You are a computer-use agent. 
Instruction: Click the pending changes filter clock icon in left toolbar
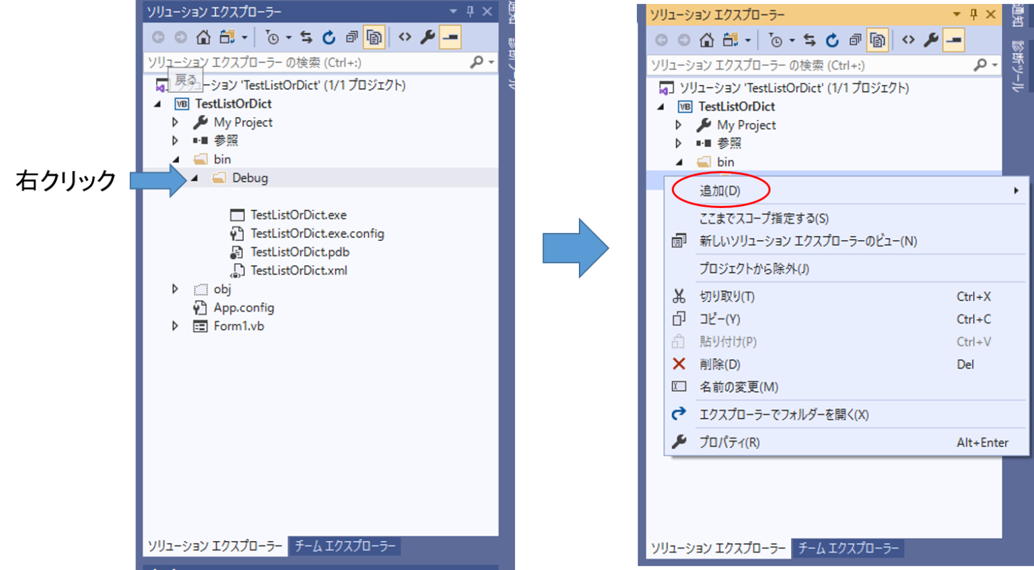tap(272, 38)
